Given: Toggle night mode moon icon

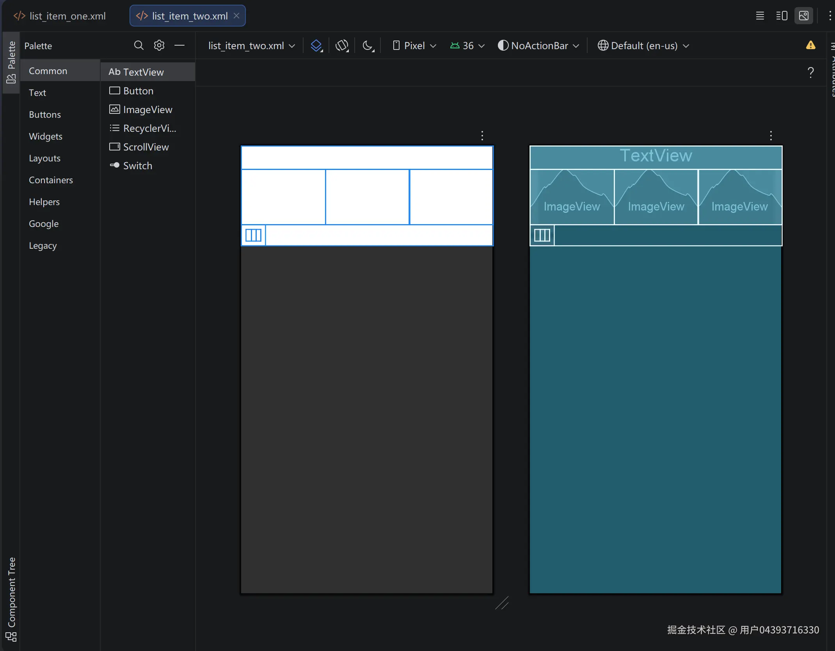Looking at the screenshot, I should coord(368,46).
